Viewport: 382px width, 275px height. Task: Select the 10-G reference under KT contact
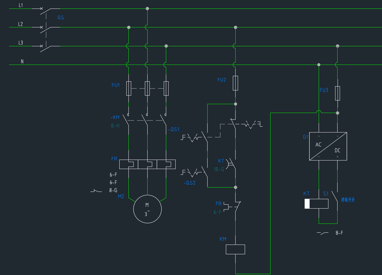click(x=219, y=169)
